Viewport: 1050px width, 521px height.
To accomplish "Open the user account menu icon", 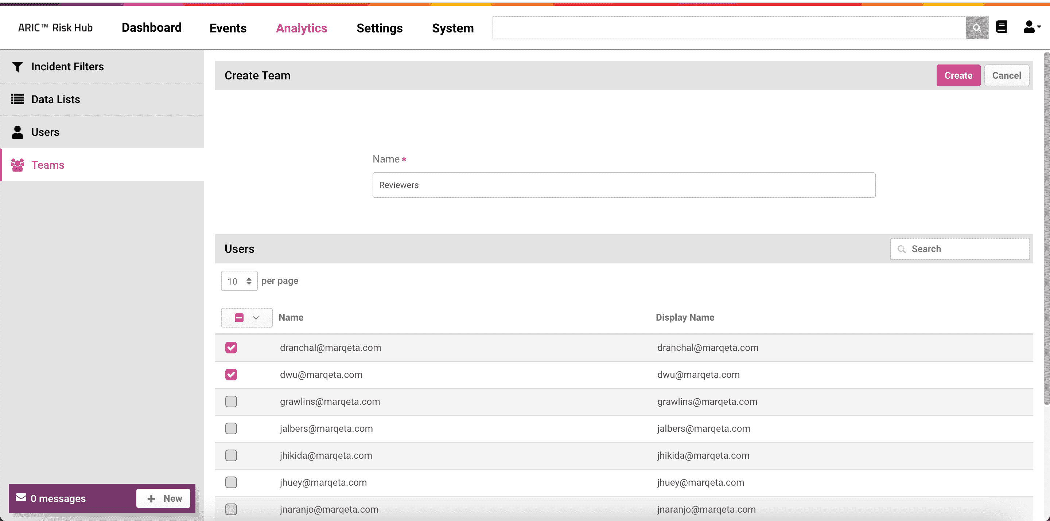I will [1031, 27].
